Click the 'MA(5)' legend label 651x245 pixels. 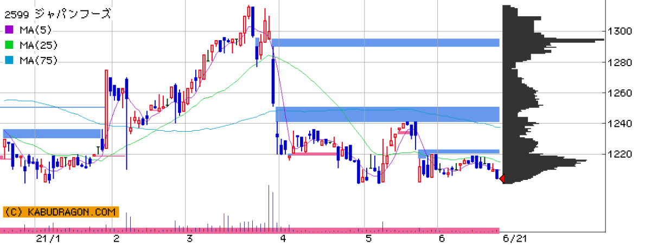(x=36, y=30)
